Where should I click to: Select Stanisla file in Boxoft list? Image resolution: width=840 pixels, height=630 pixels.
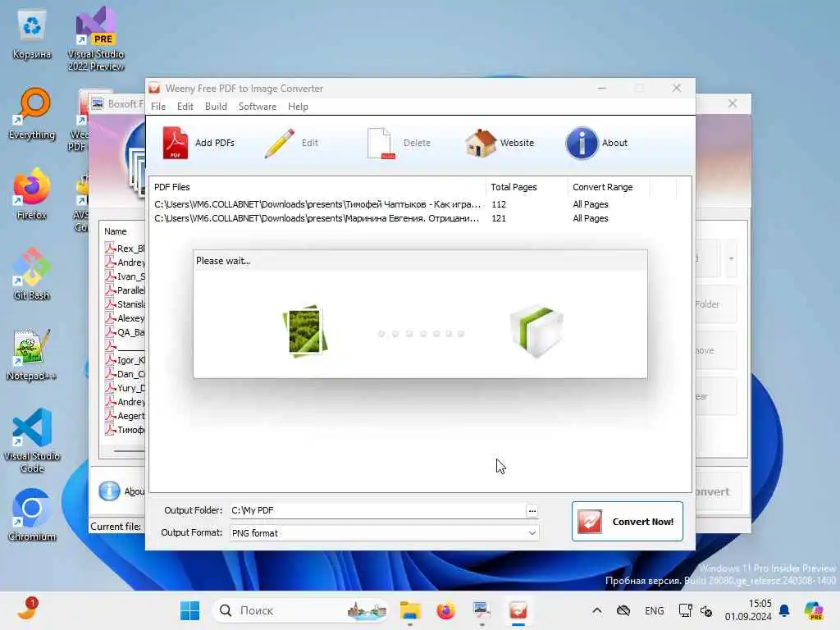tap(125, 304)
